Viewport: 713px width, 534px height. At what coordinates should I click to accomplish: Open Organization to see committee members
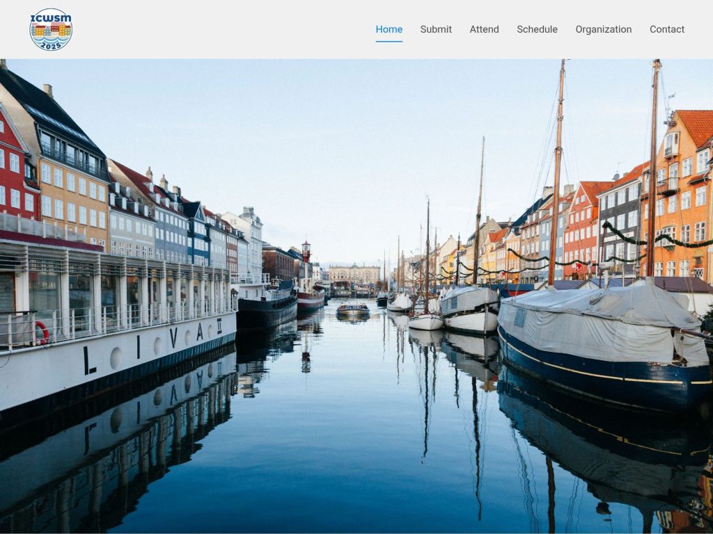pos(603,29)
